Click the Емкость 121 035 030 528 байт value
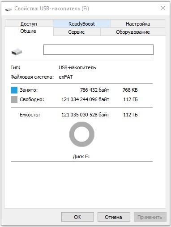171x227 pixels. click(85, 115)
